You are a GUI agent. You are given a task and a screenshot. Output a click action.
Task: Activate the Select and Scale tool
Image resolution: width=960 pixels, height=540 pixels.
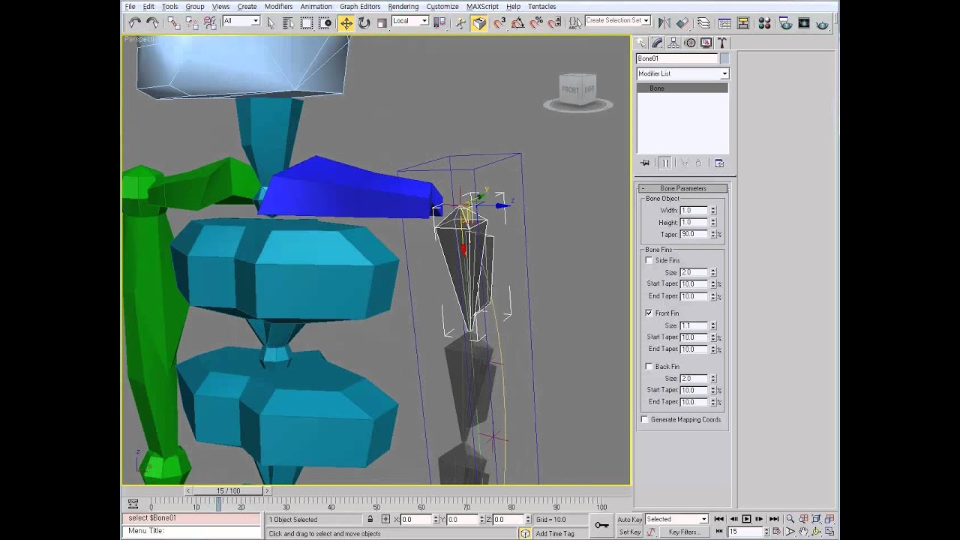pyautogui.click(x=382, y=23)
